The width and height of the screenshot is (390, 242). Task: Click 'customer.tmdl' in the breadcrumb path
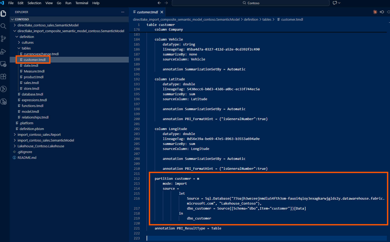pos(292,19)
